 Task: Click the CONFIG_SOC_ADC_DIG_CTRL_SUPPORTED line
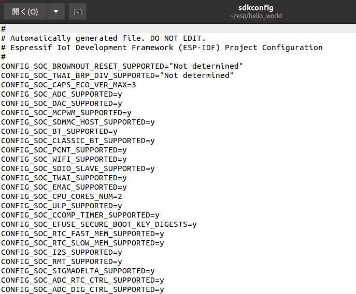click(82, 289)
